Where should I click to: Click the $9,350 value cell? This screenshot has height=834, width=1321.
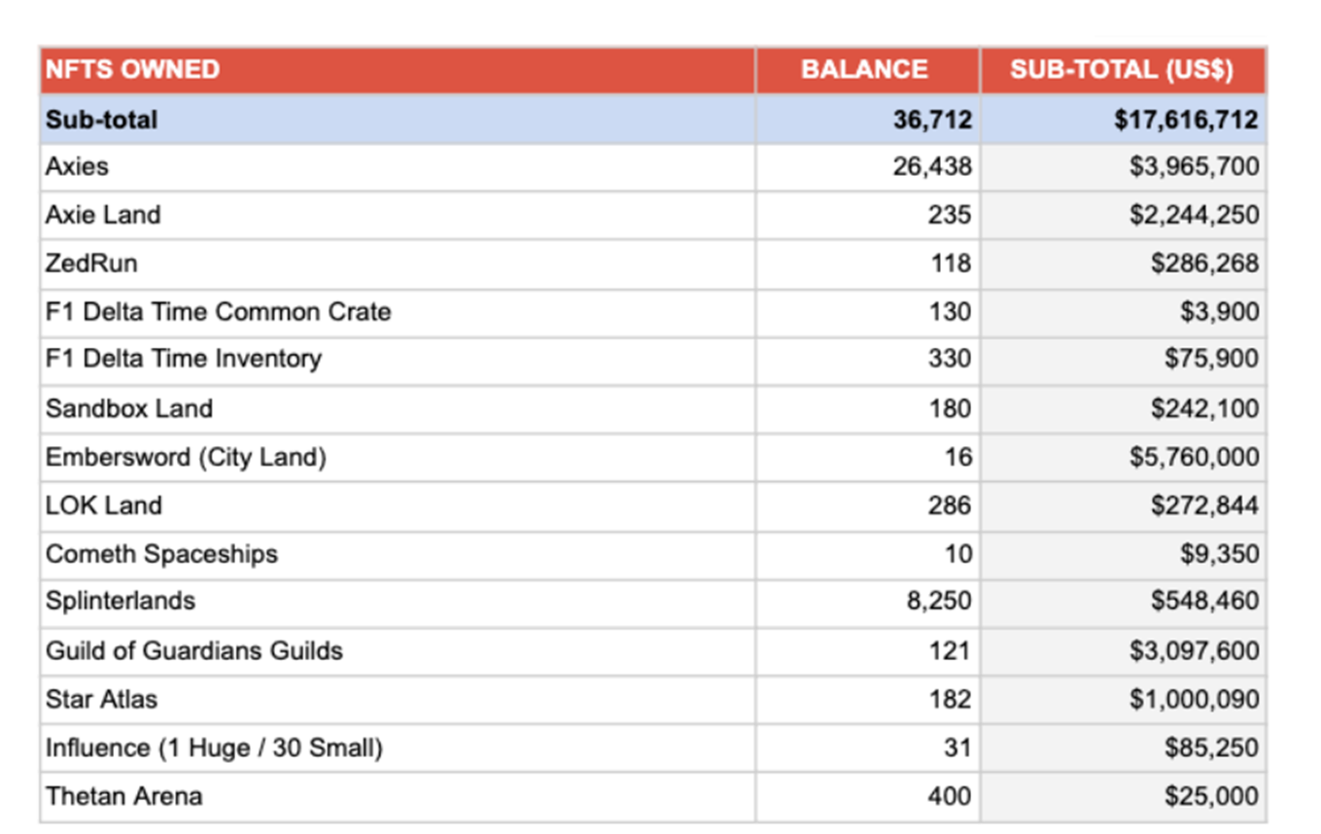pyautogui.click(x=1123, y=554)
